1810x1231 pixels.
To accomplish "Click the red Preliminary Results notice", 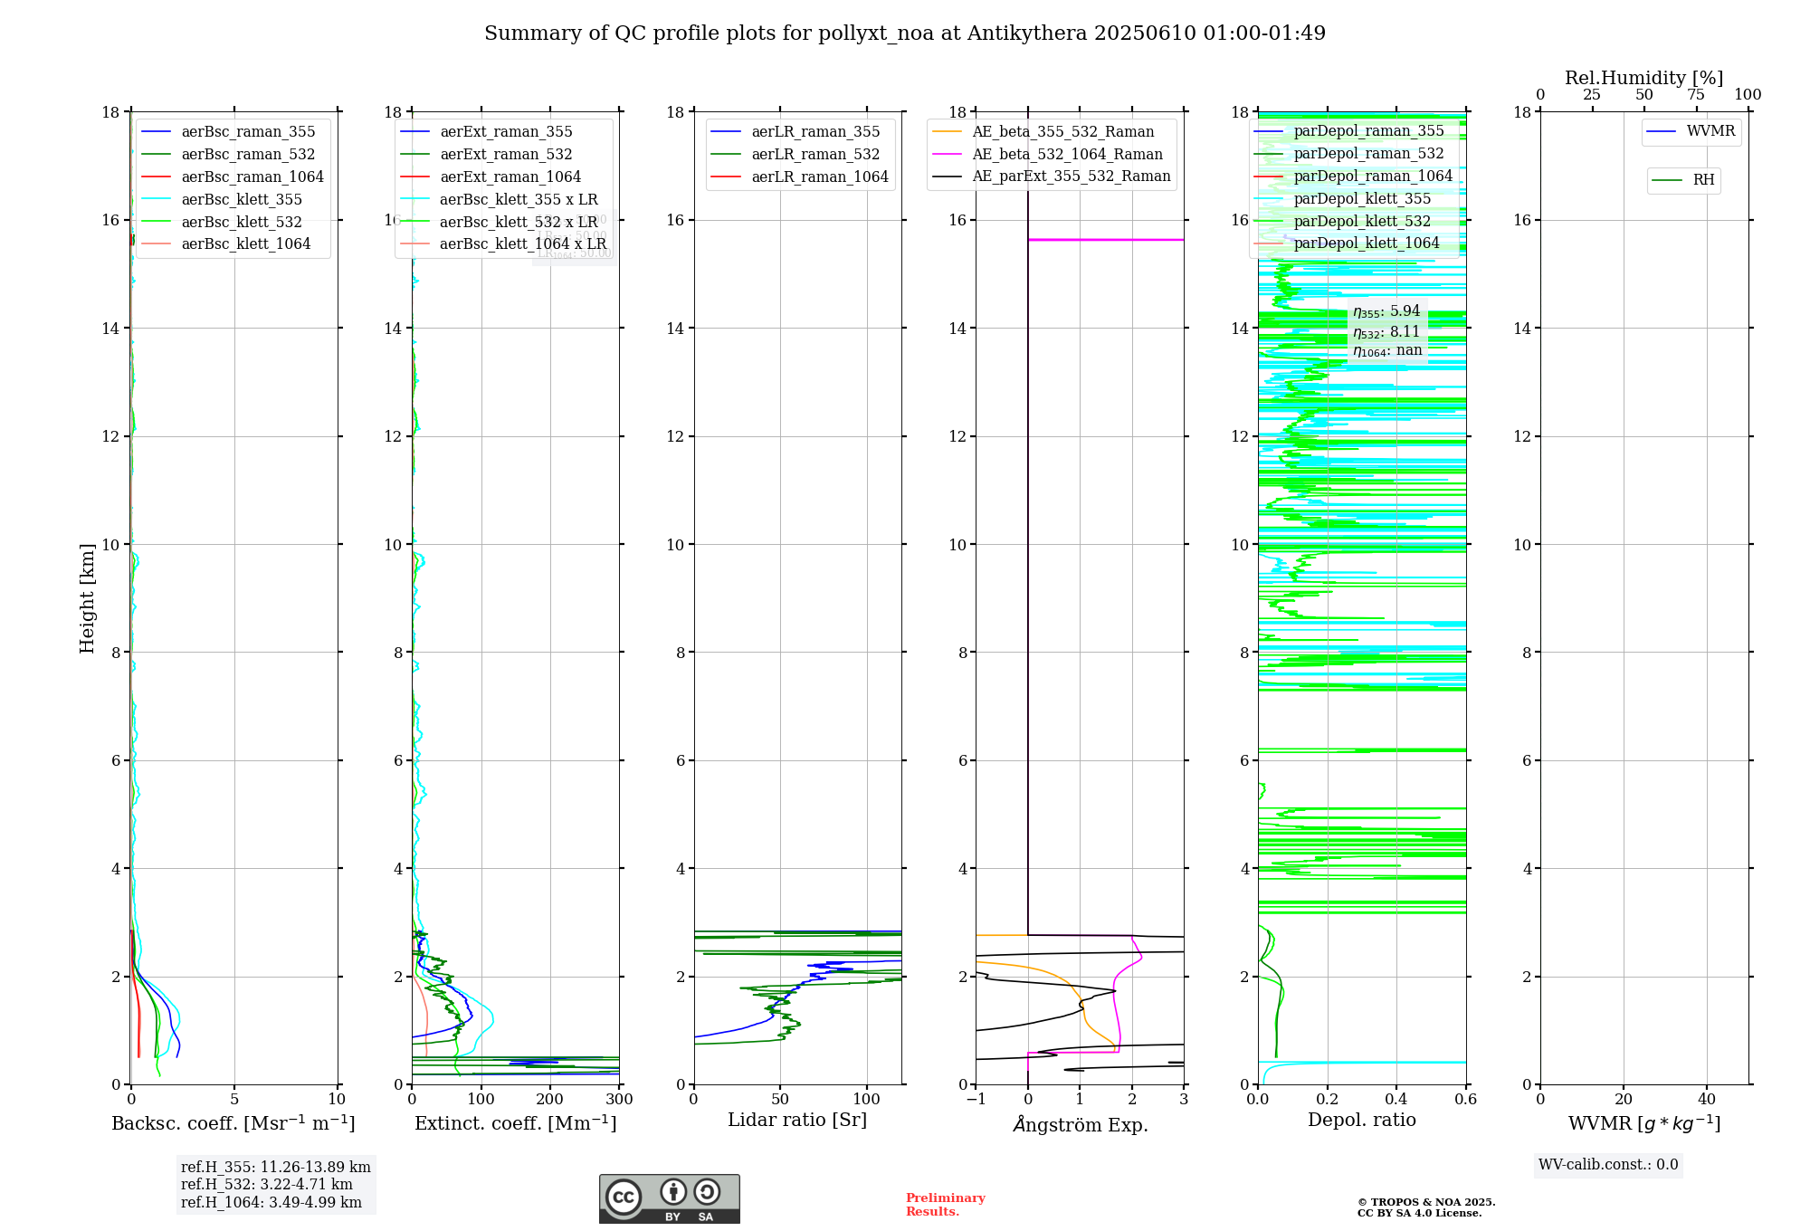I will (946, 1205).
